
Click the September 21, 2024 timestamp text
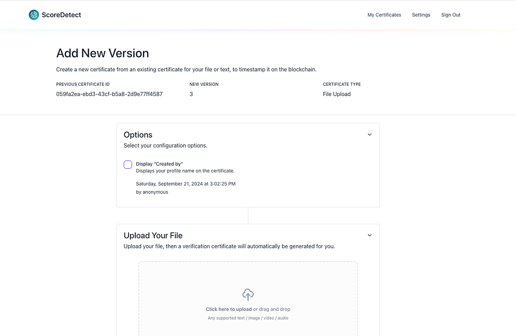coord(186,184)
